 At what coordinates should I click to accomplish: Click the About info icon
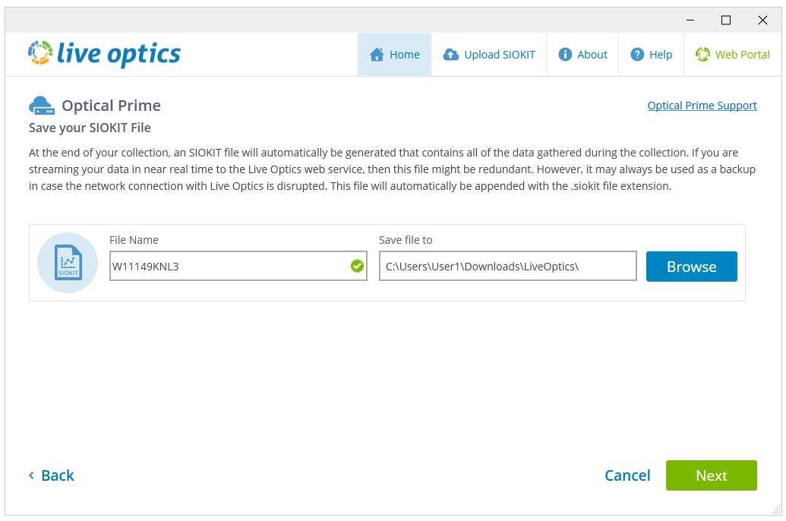565,55
